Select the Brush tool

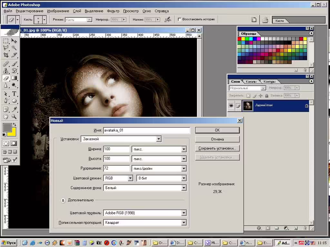pyautogui.click(x=14, y=64)
